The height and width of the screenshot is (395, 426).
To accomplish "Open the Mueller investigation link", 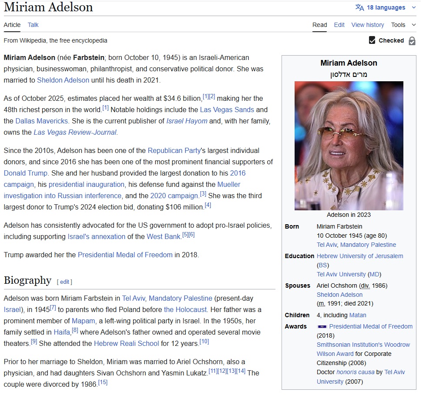I will 122,190.
